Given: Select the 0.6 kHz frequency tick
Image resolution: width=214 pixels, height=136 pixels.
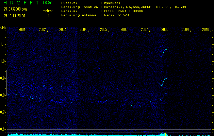Looking at the screenshot, I should pyautogui.click(x=3, y=129).
